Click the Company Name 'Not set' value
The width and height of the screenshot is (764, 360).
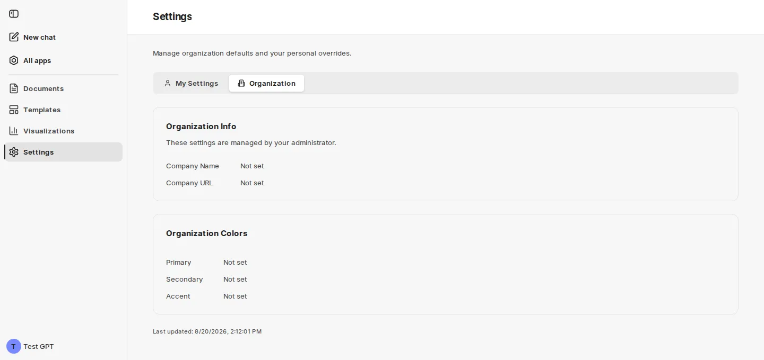[252, 166]
